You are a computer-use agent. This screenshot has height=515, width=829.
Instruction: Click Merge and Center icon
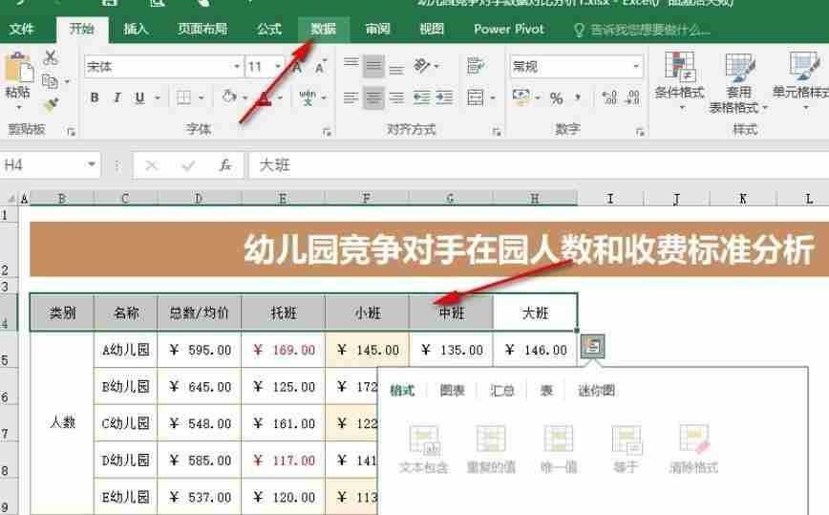[x=476, y=97]
